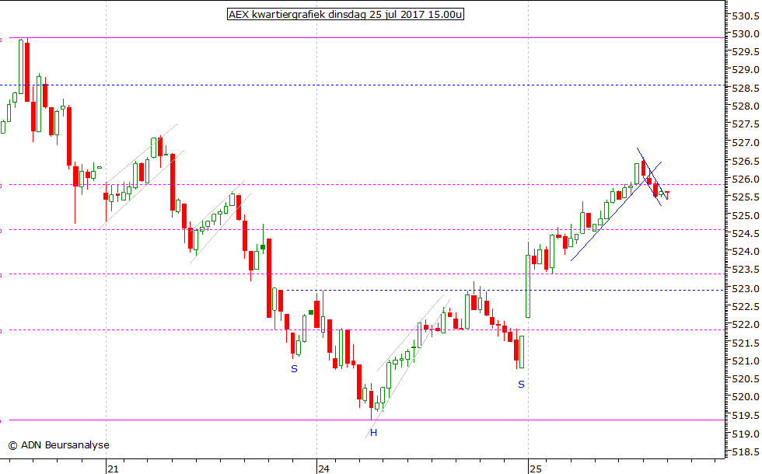
Task: Click the right shoulder 'S' marker near day 25
Action: (522, 385)
